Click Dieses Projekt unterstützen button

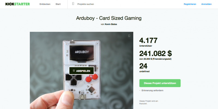[x=160, y=83]
